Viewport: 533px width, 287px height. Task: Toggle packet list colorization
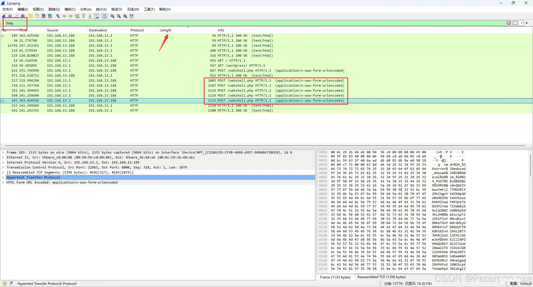tap(104, 16)
